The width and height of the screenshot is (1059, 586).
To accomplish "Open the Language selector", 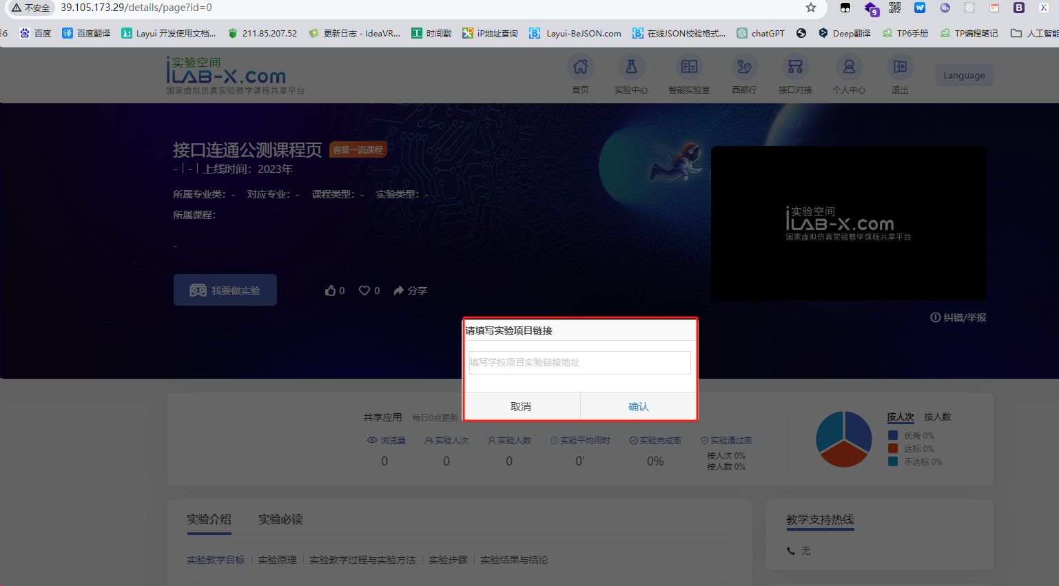I will click(964, 75).
